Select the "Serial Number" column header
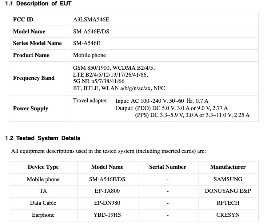Screen dimensions: 267x224 coord(167,167)
